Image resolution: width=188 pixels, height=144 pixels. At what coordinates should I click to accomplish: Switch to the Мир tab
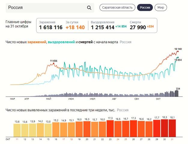tap(161, 7)
